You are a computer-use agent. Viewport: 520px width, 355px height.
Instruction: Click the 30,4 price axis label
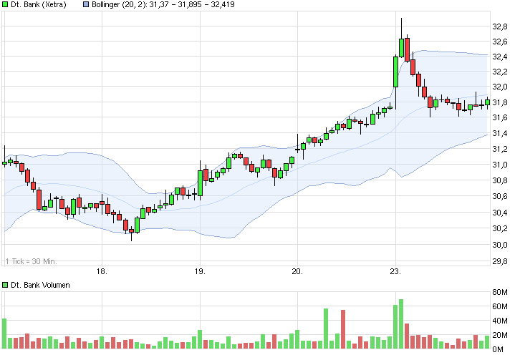point(500,213)
